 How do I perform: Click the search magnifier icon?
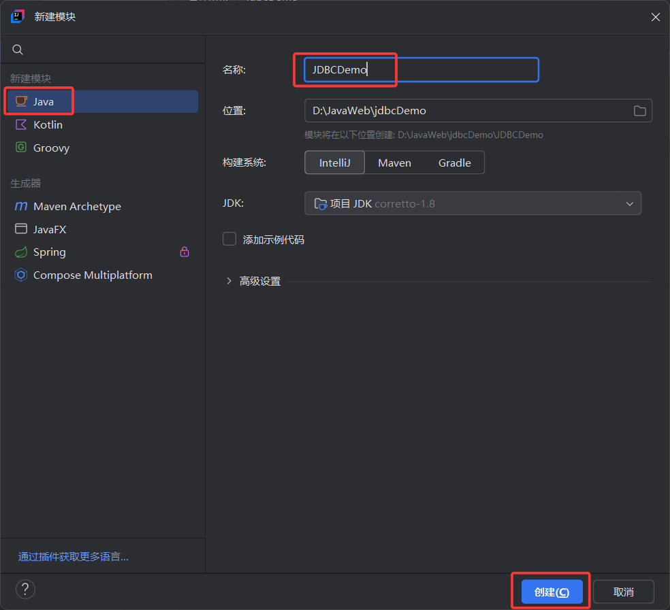click(18, 50)
